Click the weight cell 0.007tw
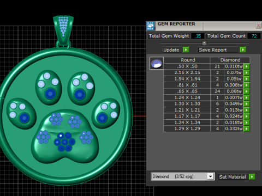This screenshot has width=262, height=196. (234, 97)
